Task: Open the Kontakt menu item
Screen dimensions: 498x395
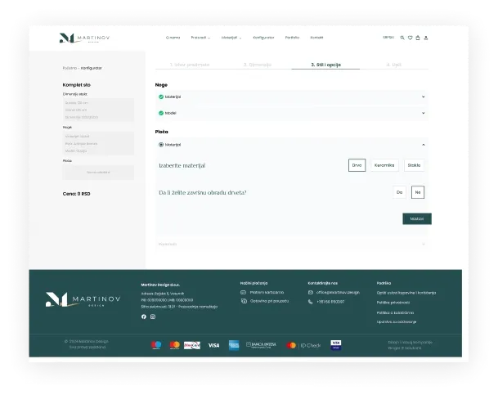Action: [x=316, y=38]
